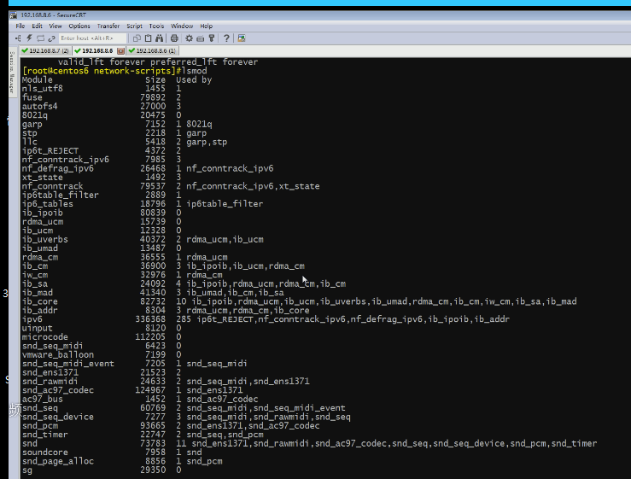
Task: Open the Connect session manager icon
Action: pyautogui.click(x=18, y=38)
